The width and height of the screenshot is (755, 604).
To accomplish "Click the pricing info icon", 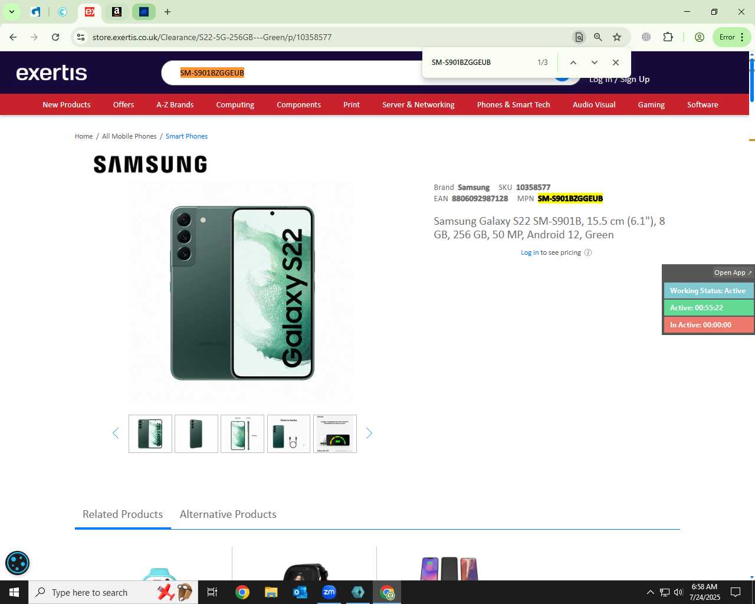I will click(x=588, y=252).
